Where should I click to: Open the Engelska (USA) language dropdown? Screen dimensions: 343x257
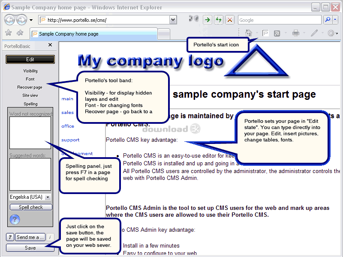click(x=48, y=197)
